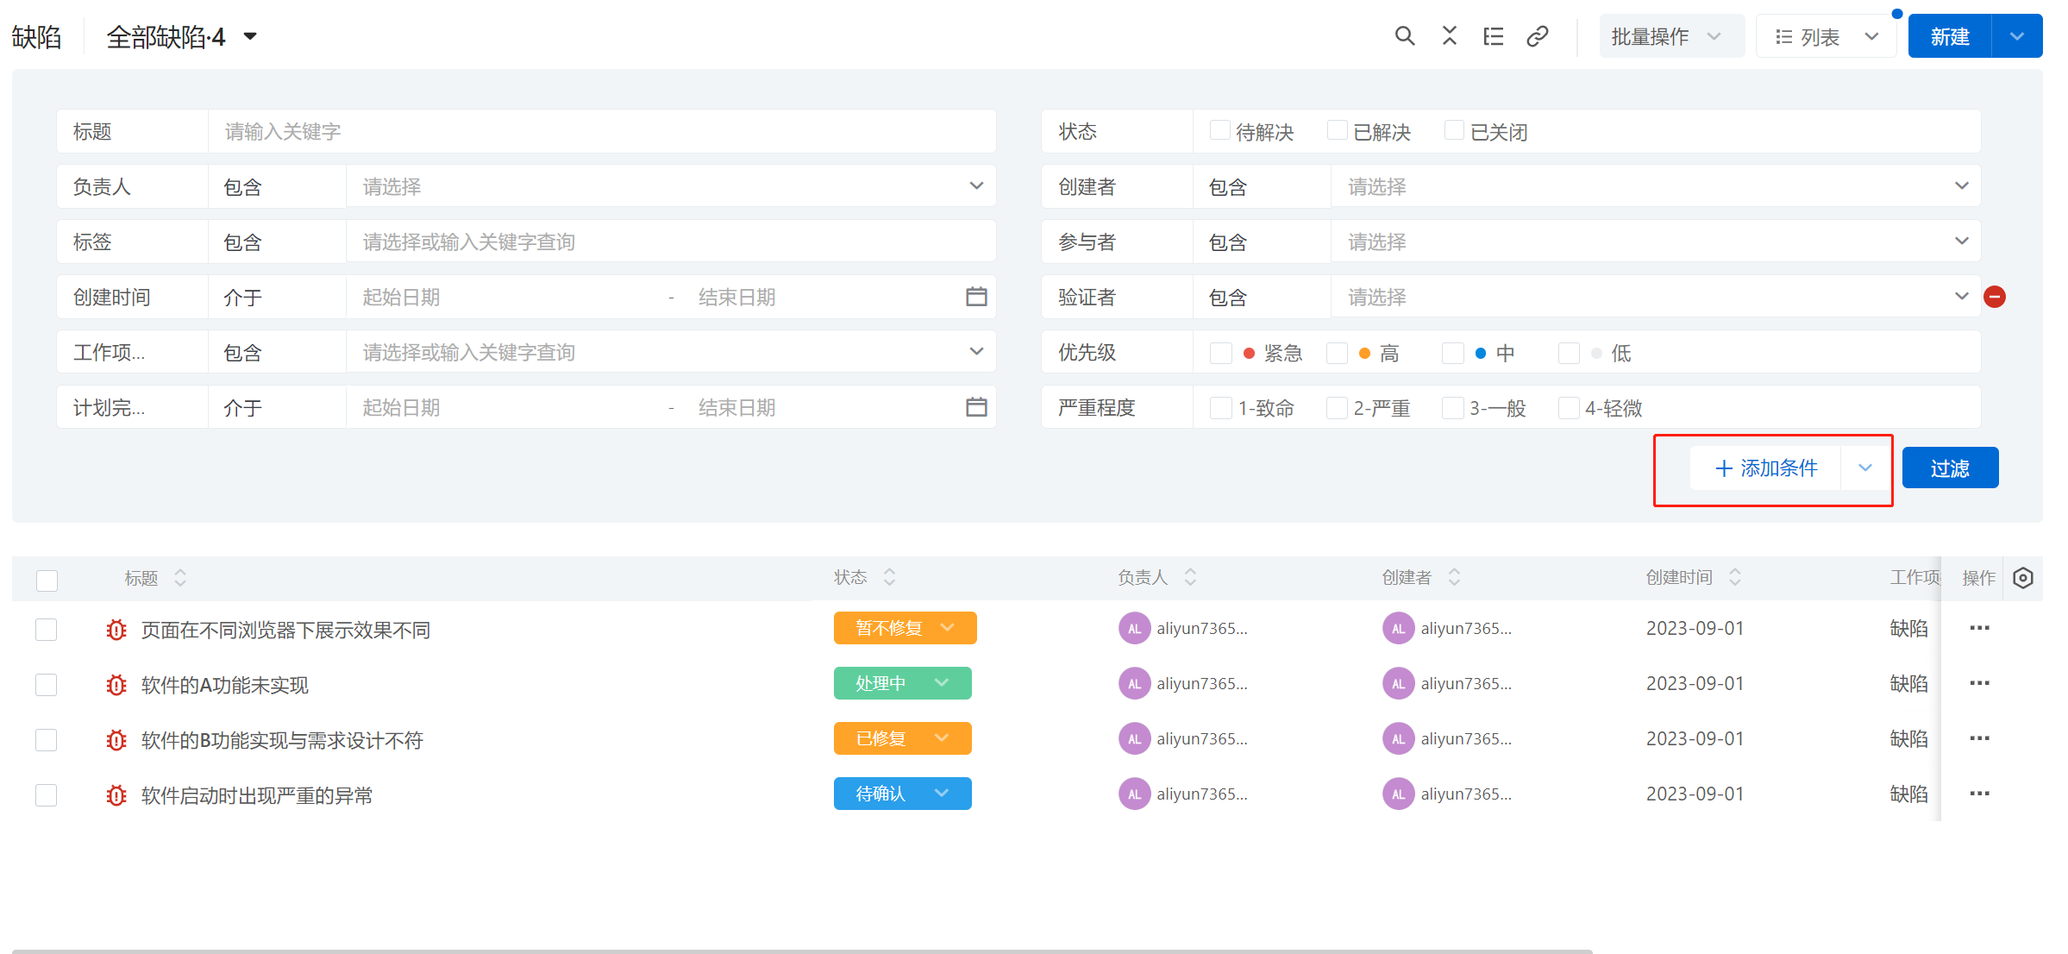This screenshot has height=954, width=2068.
Task: Open more actions for 软件的A功能未实现 row
Action: coord(1979,683)
